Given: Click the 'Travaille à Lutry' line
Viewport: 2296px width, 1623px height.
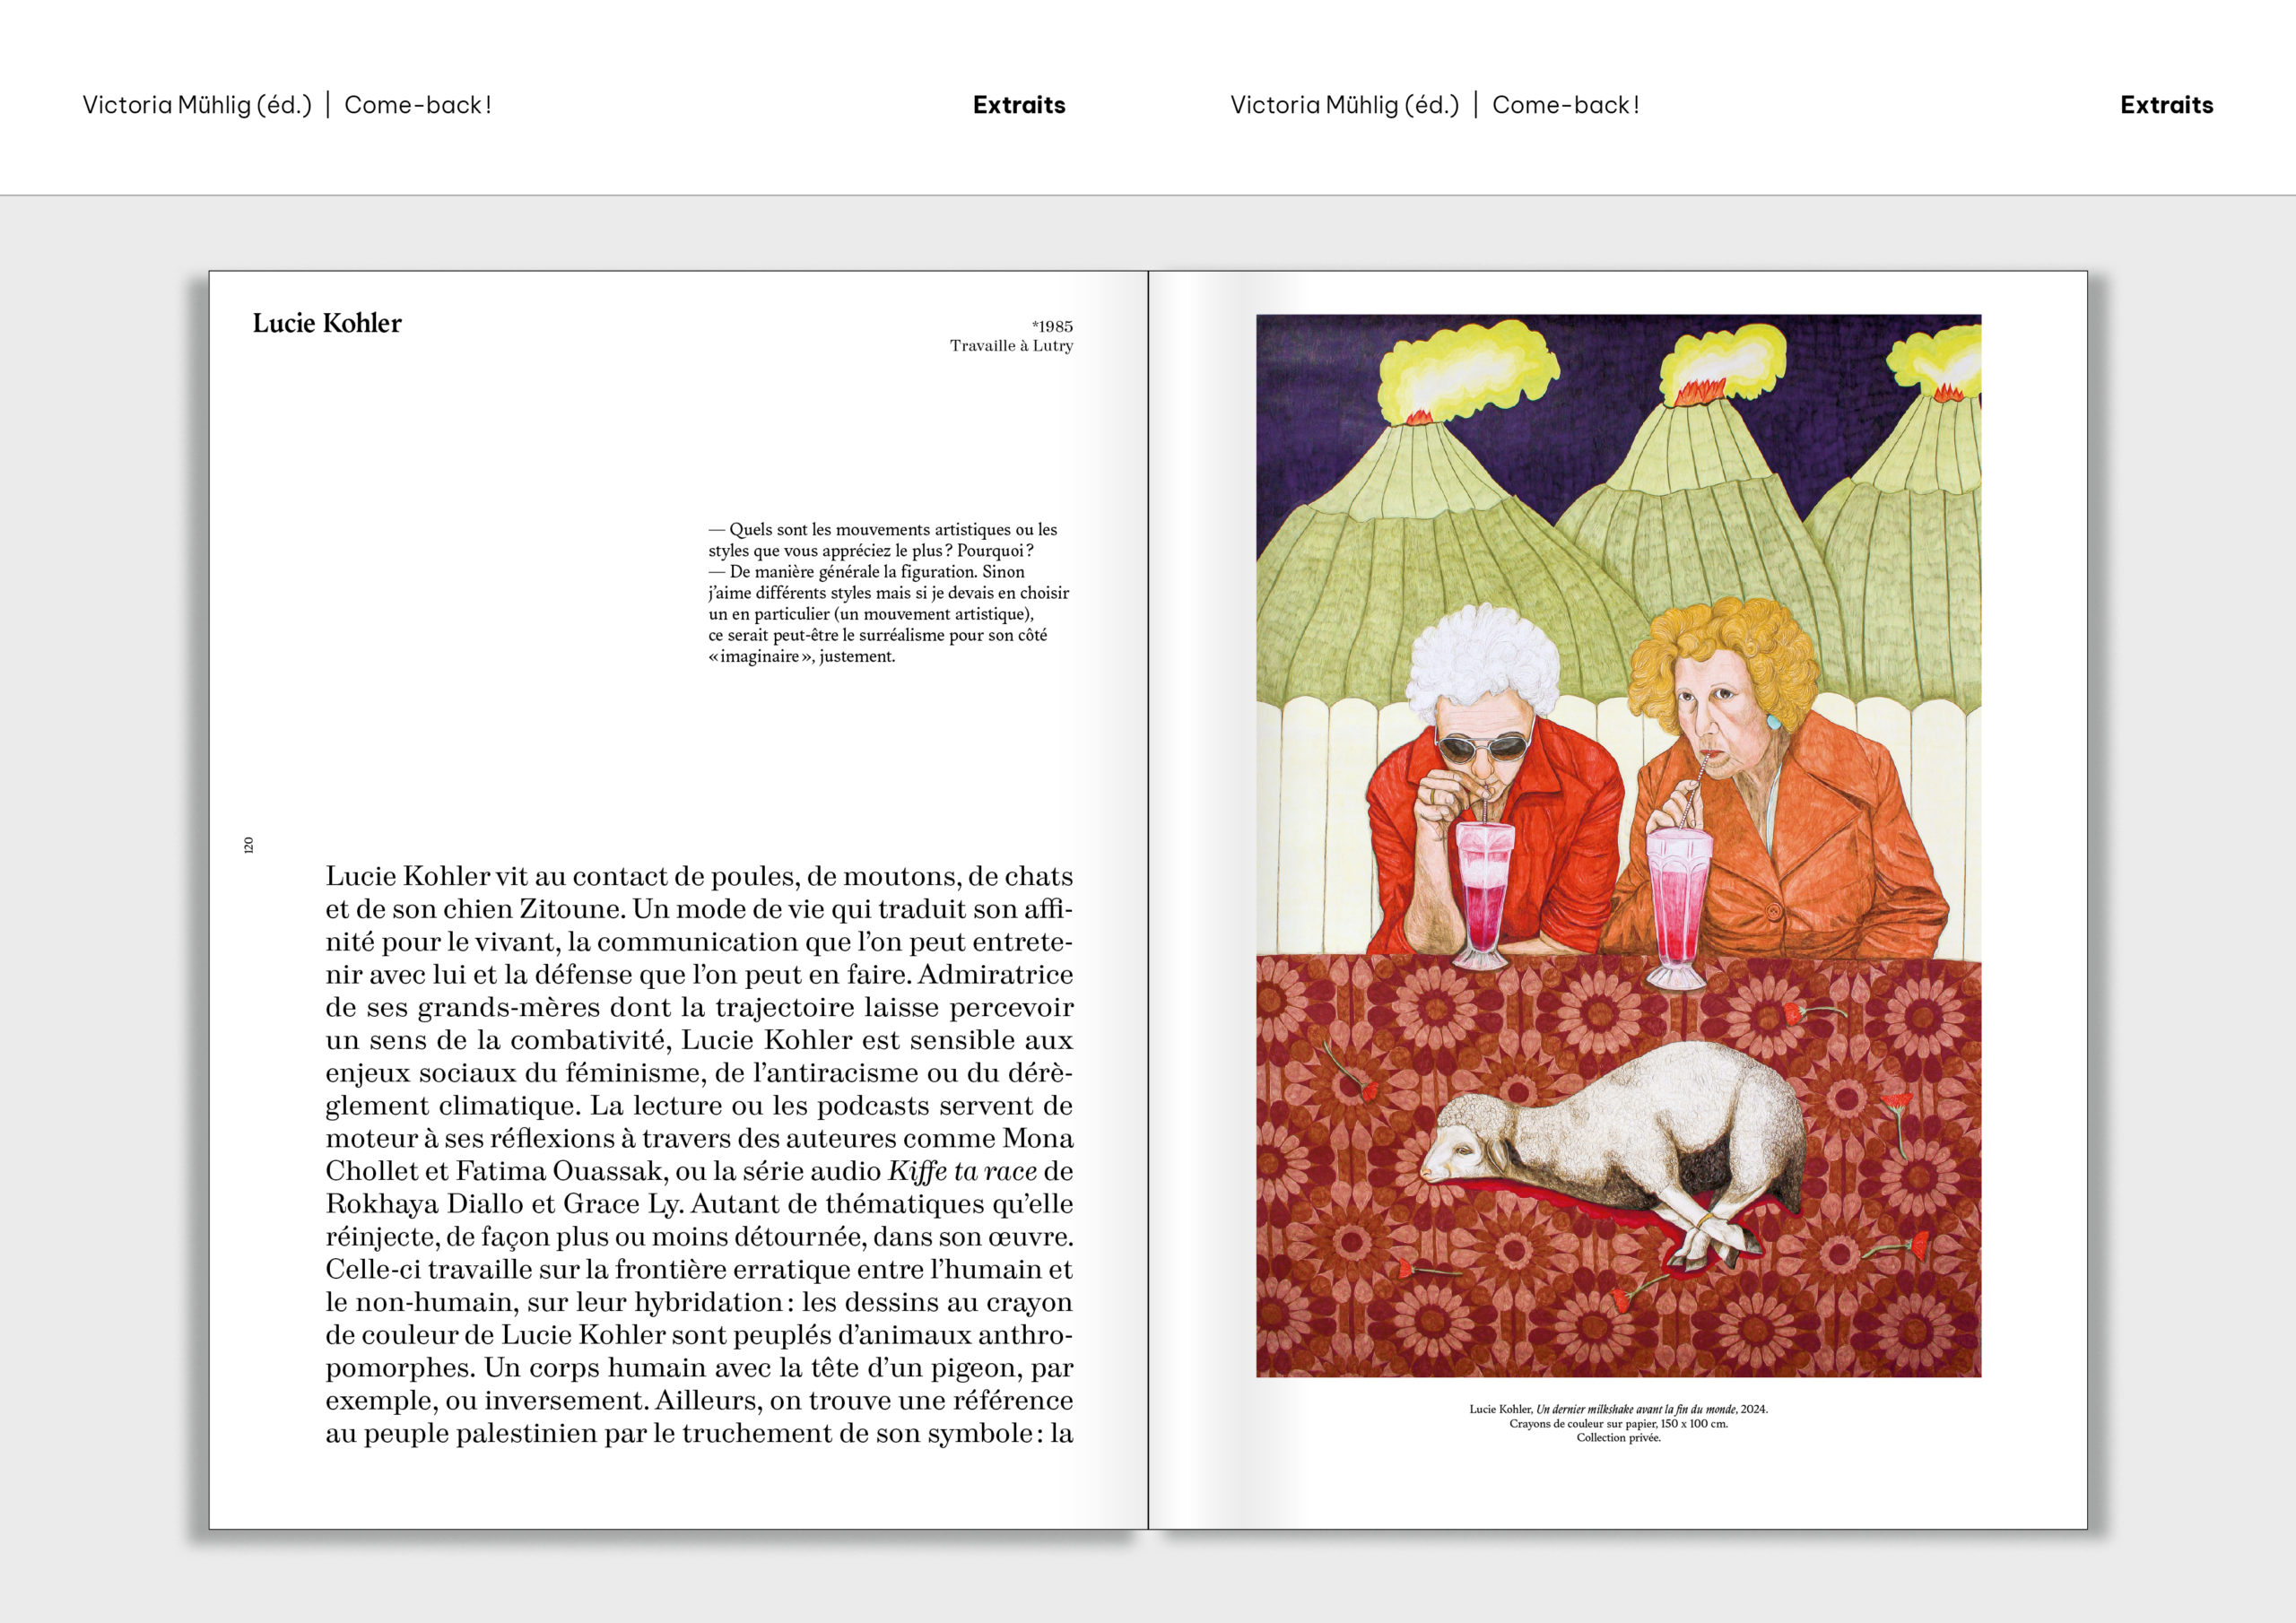Looking at the screenshot, I should 1011,346.
